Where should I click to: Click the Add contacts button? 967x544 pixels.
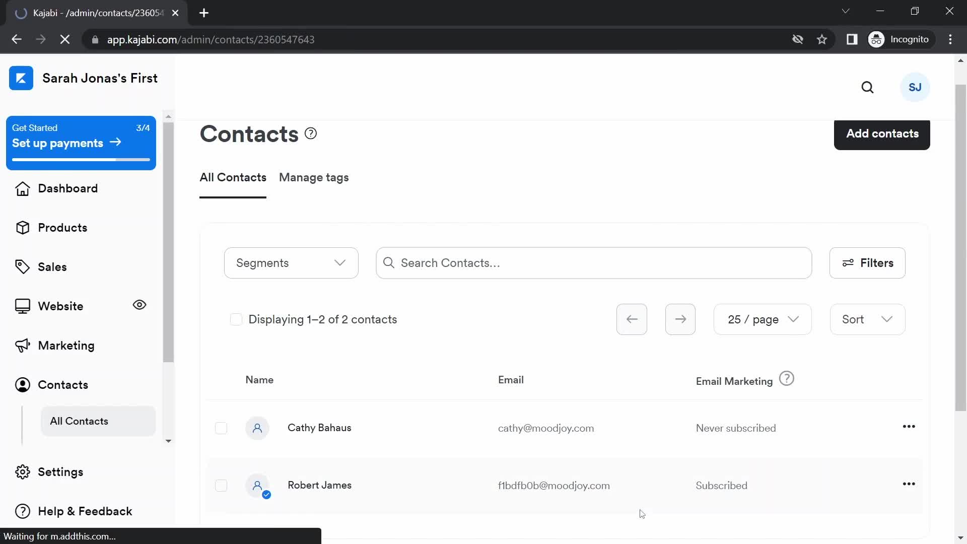[881, 134]
